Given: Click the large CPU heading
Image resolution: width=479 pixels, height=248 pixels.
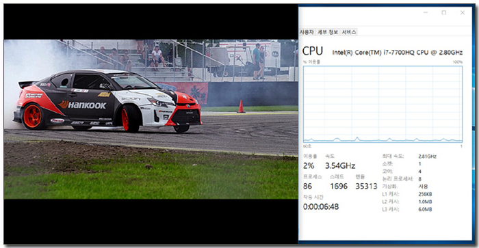Looking at the screenshot, I should tap(312, 51).
